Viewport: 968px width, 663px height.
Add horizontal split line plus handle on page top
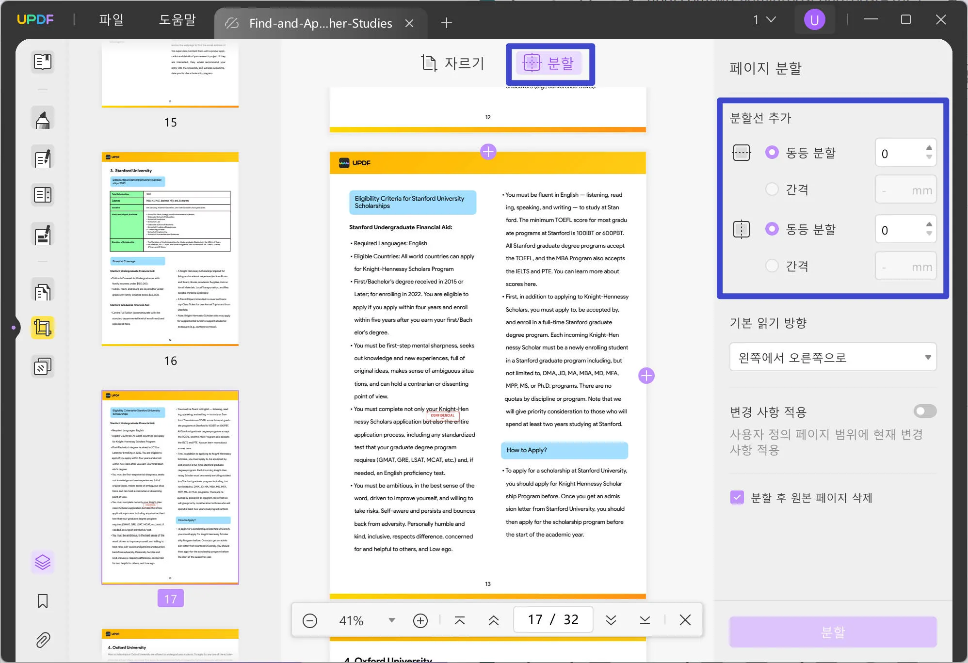coord(488,152)
